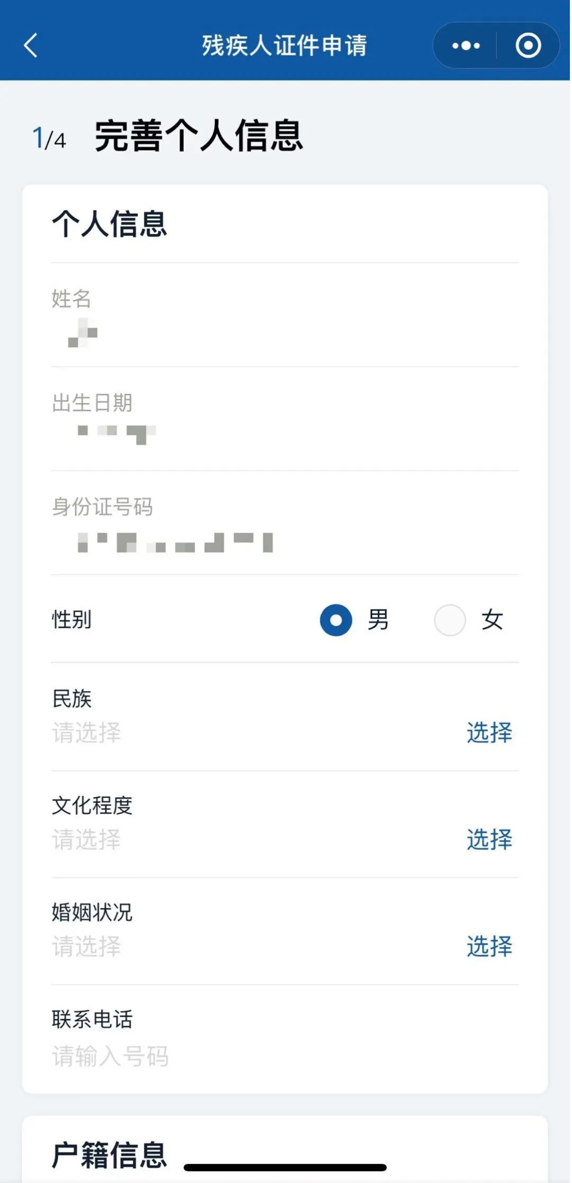
Task: Tap the blurred 身份证号码 value field
Action: pyautogui.click(x=175, y=542)
